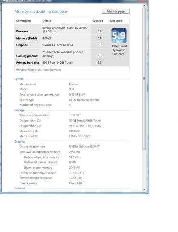Image resolution: width=178 pixels, height=232 pixels.
Task: Click the 'Graphics' section heading
Action: pos(20,142)
